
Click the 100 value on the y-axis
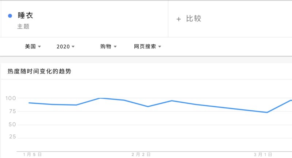11,98
